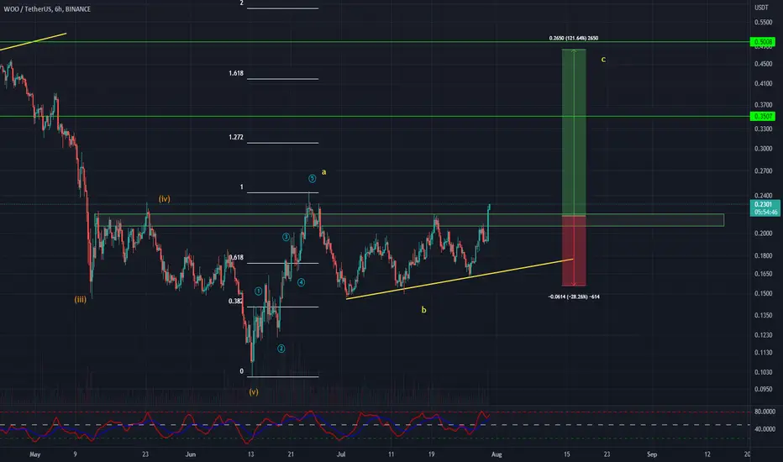Select the yellow wave label c
The height and width of the screenshot is (462, 783).
[603, 60]
